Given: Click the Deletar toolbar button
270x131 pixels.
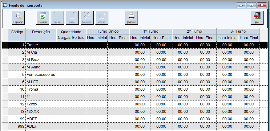Looking at the screenshot, I should [x=102, y=18].
